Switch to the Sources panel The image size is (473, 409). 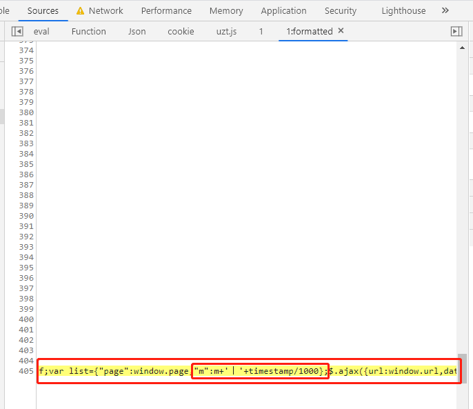[43, 10]
